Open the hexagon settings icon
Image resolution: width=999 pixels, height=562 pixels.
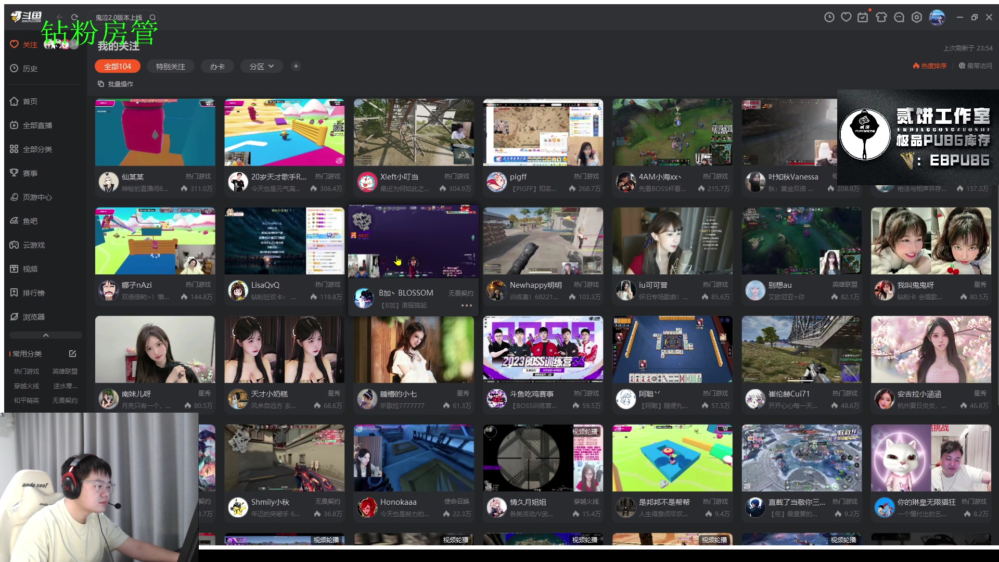(x=917, y=17)
